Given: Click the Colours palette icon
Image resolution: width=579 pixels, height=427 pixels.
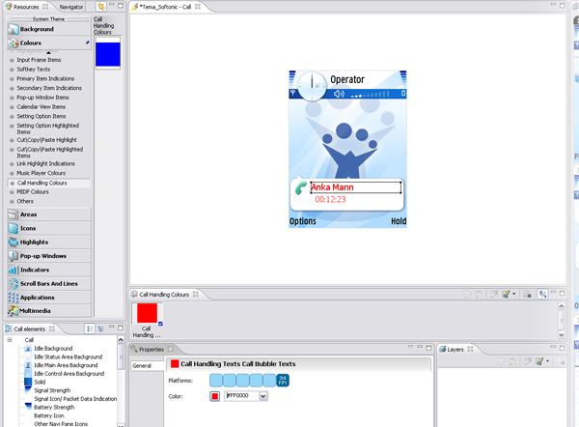Looking at the screenshot, I should pos(13,43).
